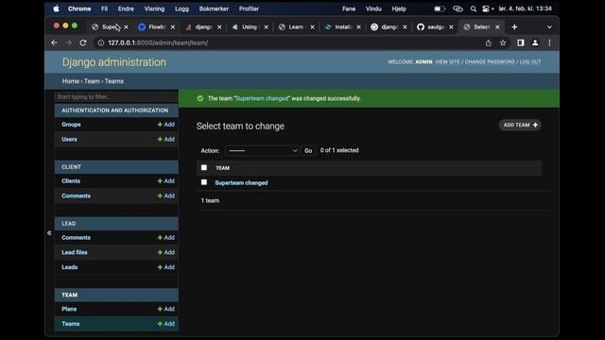Open the Endre menu
The height and width of the screenshot is (340, 605).
coord(126,8)
